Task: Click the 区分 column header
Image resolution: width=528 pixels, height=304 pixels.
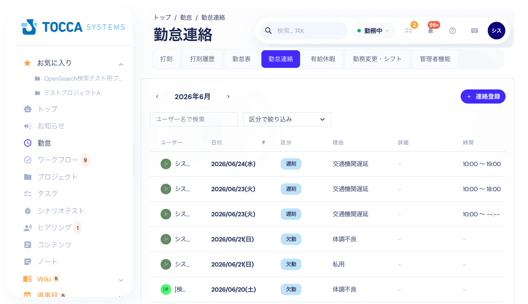Action: tap(286, 143)
